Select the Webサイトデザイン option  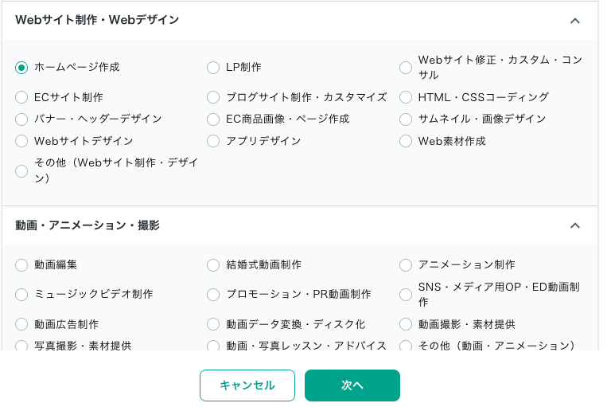coord(21,141)
